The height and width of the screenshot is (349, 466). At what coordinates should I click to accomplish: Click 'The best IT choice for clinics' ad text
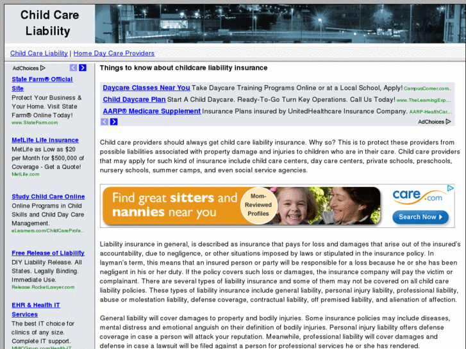pyautogui.click(x=43, y=332)
